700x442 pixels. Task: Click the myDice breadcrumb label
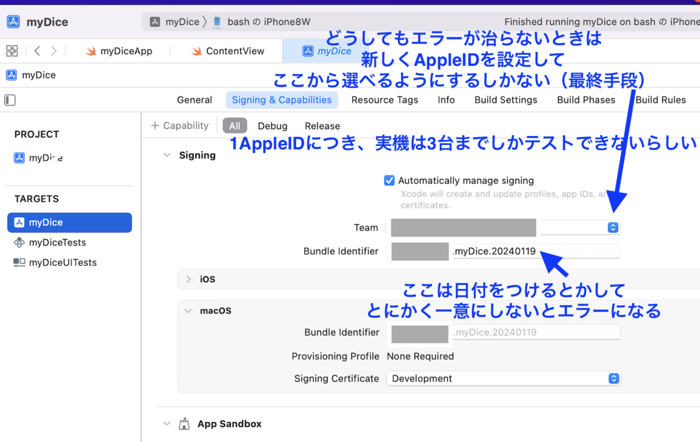(38, 75)
